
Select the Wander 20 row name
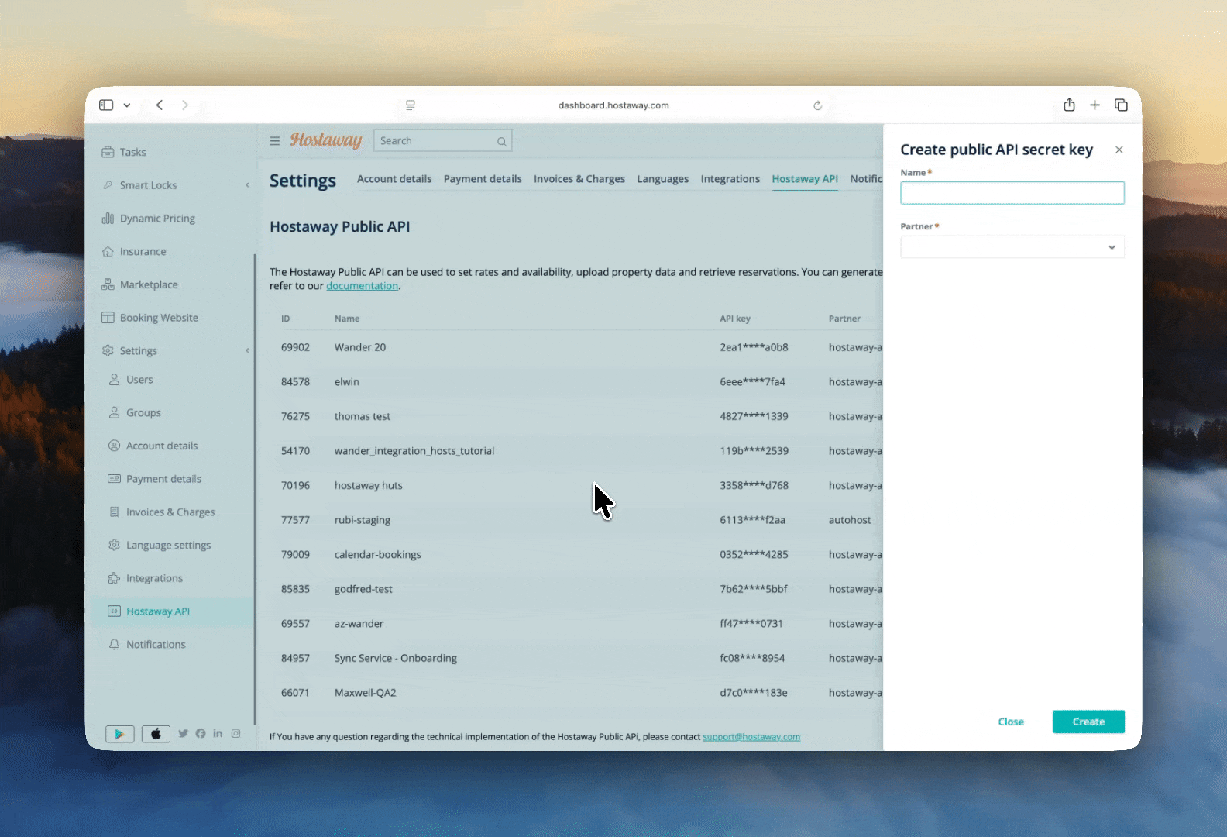click(x=360, y=347)
